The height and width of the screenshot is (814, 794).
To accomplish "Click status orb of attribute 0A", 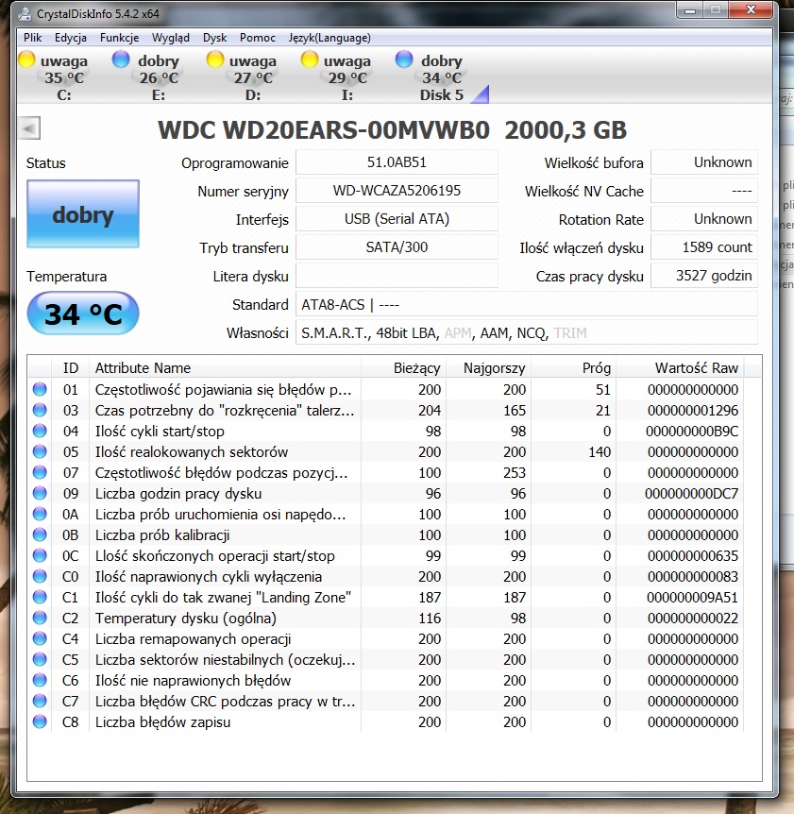I will [x=40, y=514].
